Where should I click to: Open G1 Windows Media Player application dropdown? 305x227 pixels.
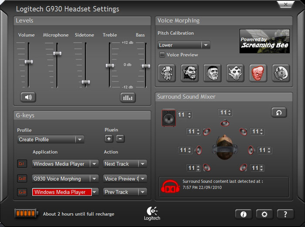click(65, 164)
